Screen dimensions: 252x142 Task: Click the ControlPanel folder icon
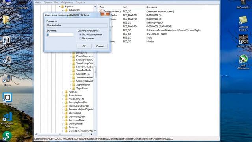[x=66, y=123]
